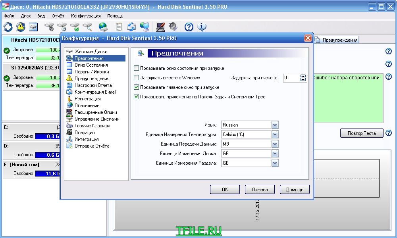Click the disk with green checkmark icon

coord(75,27)
